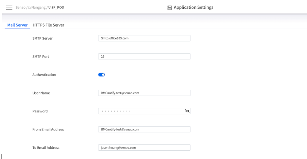The image size is (307, 159).
Task: Disable the Authentication toggle switch
Action: pyautogui.click(x=101, y=75)
